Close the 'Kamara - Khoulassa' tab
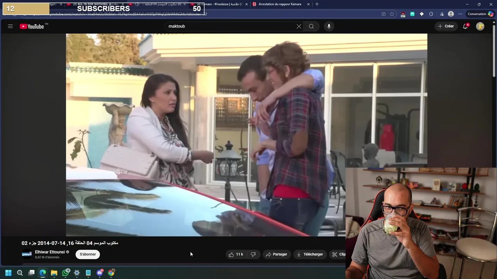Image resolution: width=497 pixels, height=279 pixels. click(x=246, y=4)
